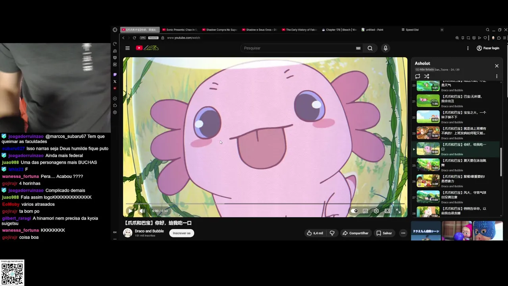Toggle playlist shuffle in the Asholot panel

point(427,76)
